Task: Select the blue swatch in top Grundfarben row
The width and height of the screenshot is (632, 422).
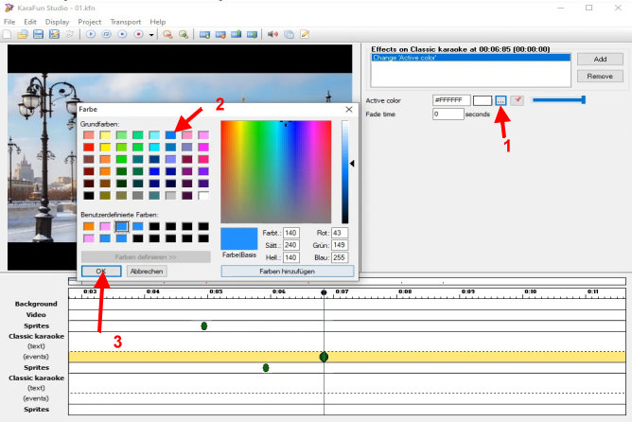Action: [x=170, y=135]
